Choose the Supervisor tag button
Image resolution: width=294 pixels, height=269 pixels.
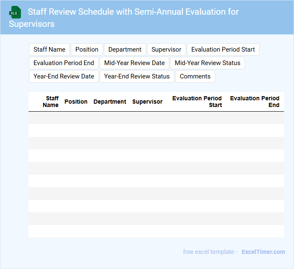tap(166, 50)
